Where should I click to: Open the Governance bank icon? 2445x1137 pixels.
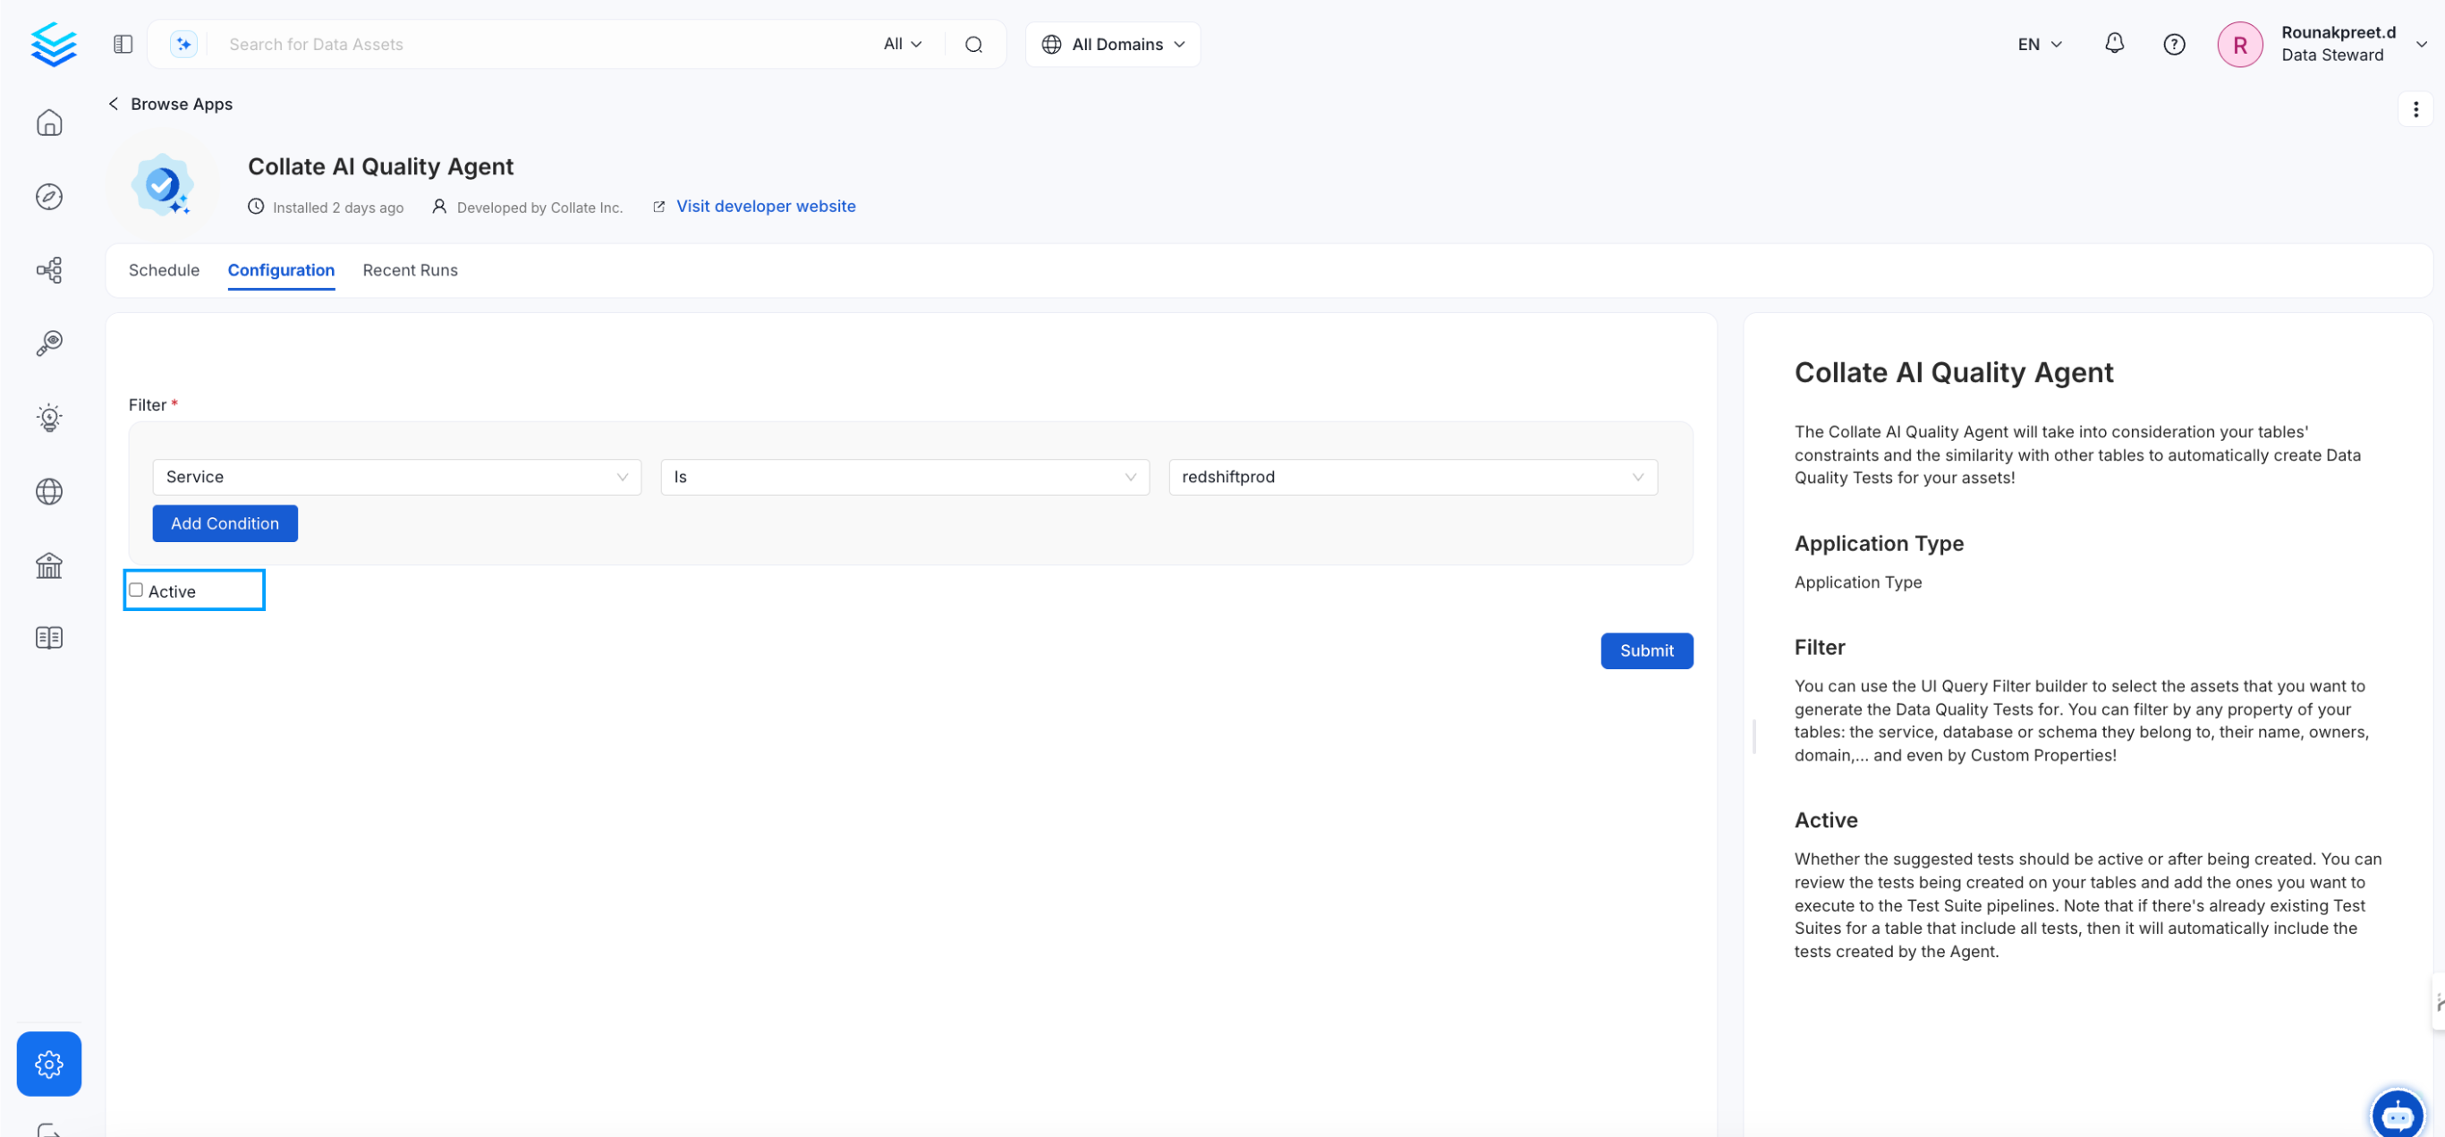pos(49,565)
